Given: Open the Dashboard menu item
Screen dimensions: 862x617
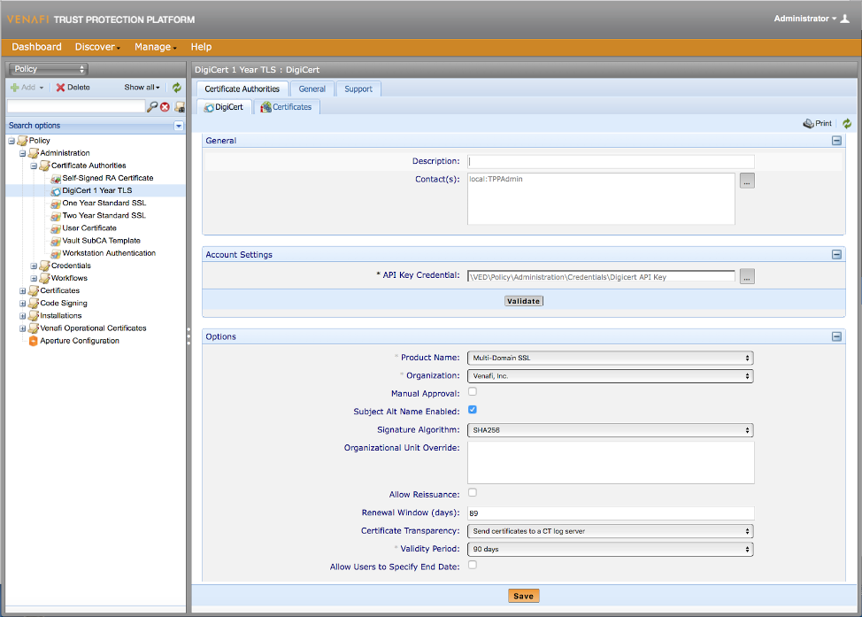Looking at the screenshot, I should click(37, 47).
